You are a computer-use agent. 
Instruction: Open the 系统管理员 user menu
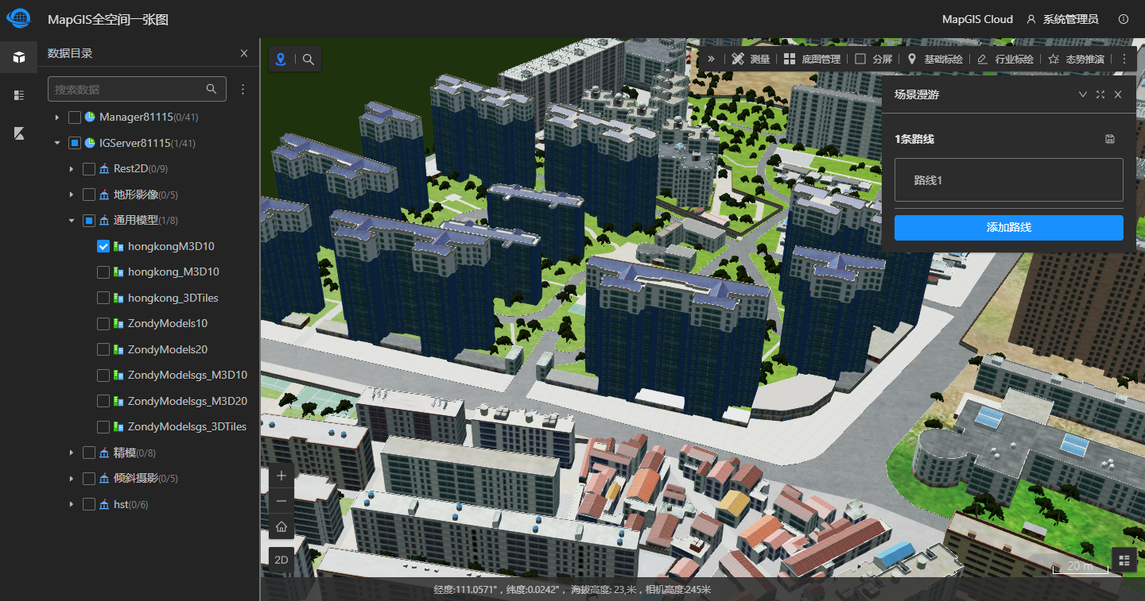tap(1063, 19)
